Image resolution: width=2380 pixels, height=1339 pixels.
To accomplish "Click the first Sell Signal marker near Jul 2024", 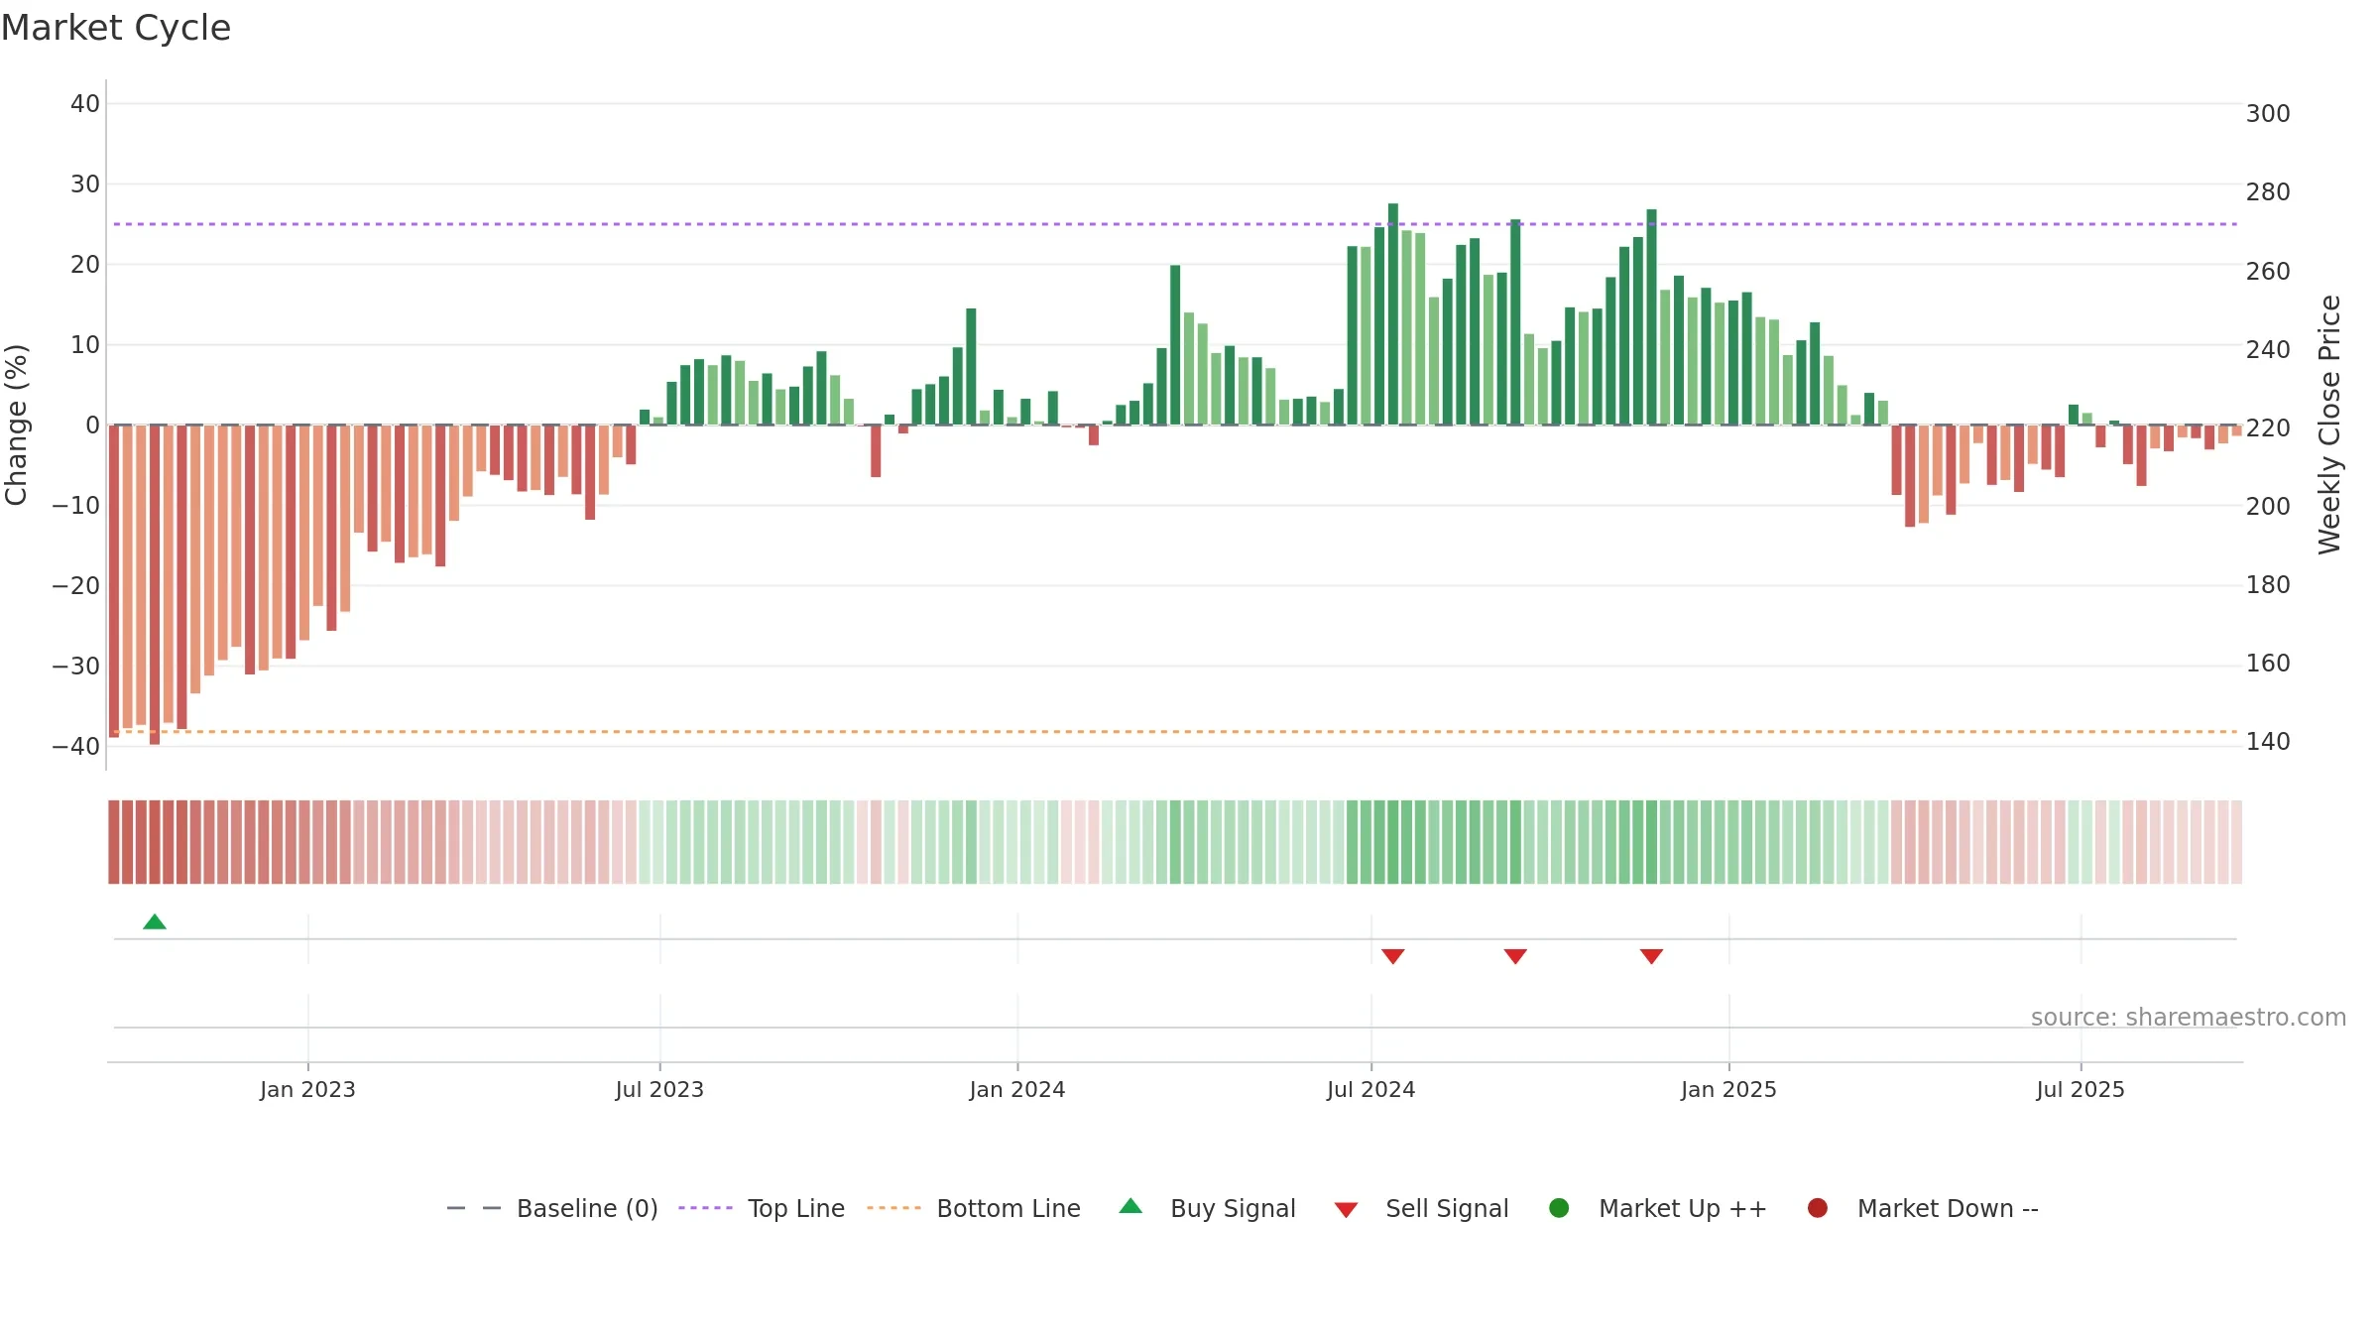I will tap(1393, 956).
